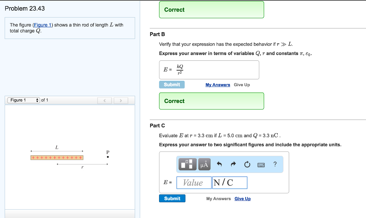Click the previous figure chevron

[105, 100]
